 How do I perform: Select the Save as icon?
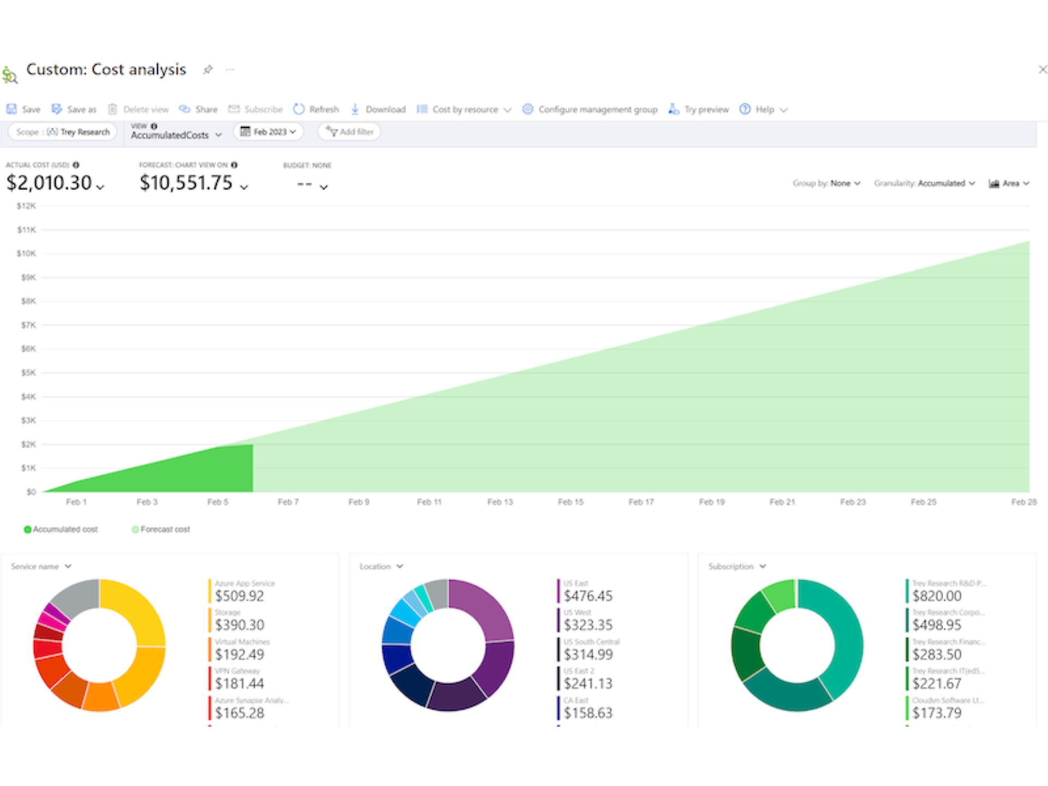57,109
